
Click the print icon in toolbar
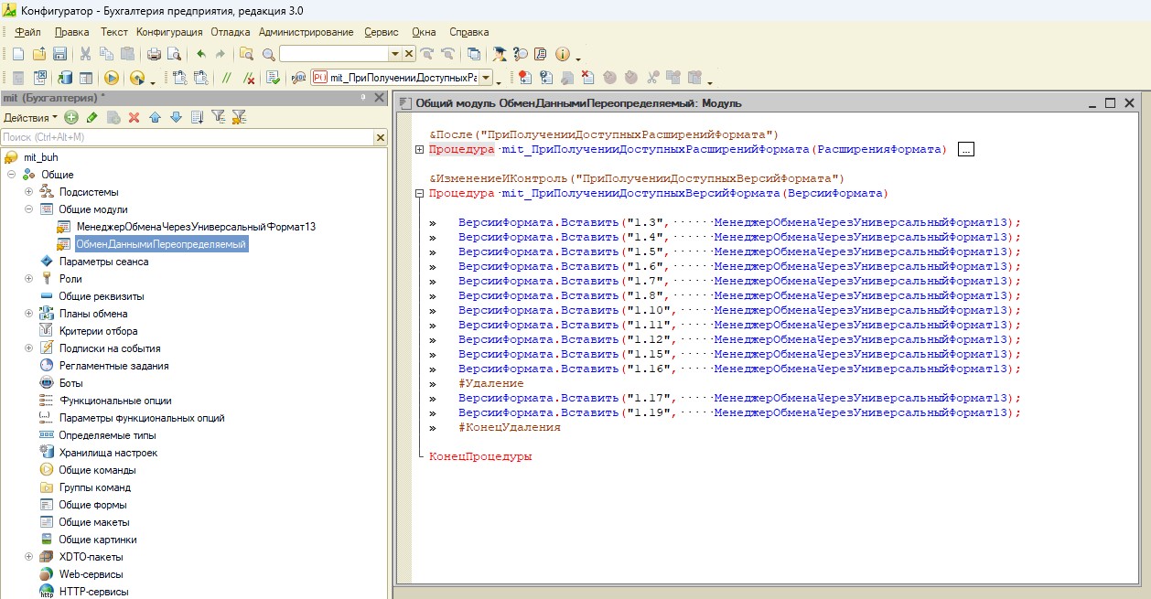coord(154,54)
